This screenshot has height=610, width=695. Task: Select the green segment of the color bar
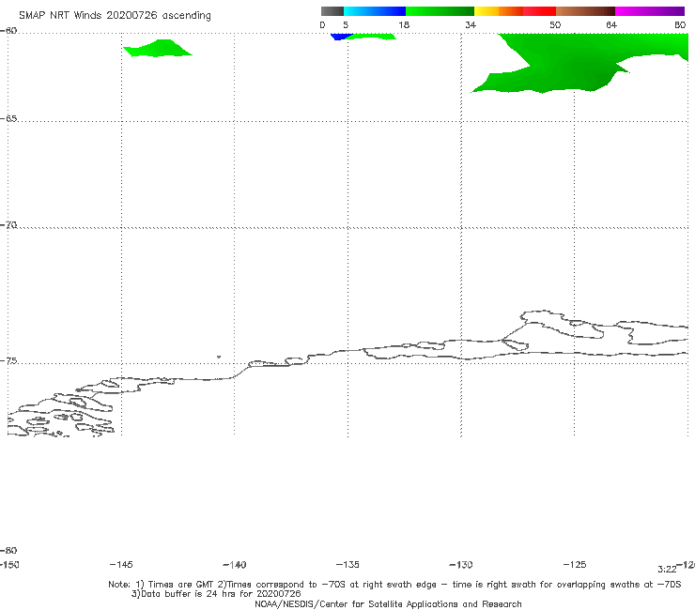pos(440,11)
